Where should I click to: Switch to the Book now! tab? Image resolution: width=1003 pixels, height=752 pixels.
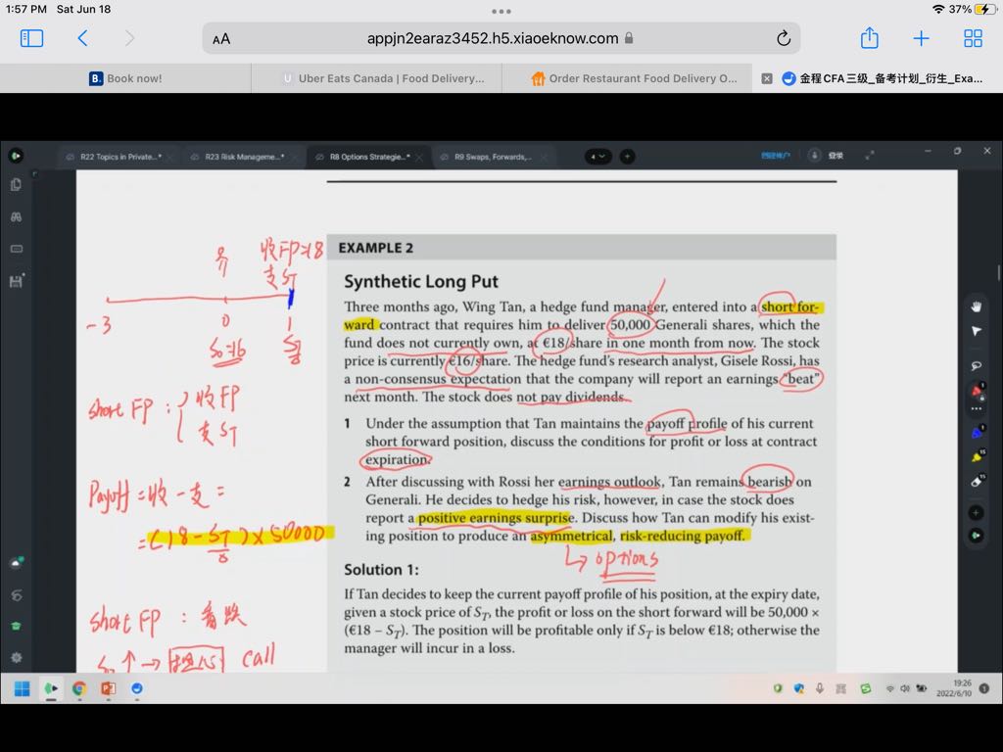pyautogui.click(x=125, y=78)
